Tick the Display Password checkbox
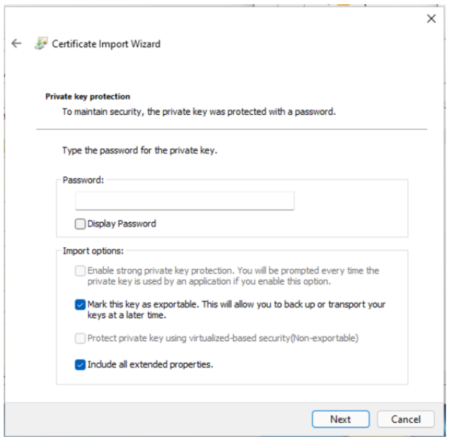Image resolution: width=453 pixels, height=440 pixels. coord(80,224)
